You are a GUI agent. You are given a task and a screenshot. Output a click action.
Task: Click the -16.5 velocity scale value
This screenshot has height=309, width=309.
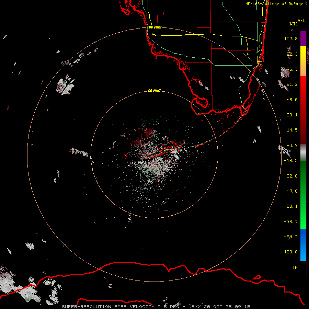tap(291, 161)
